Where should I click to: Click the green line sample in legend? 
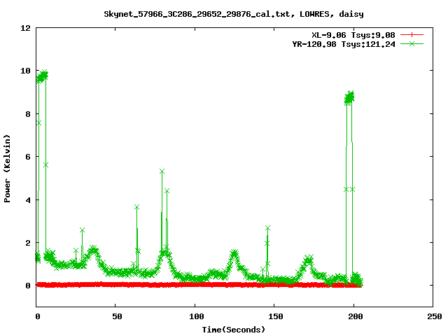coord(412,43)
